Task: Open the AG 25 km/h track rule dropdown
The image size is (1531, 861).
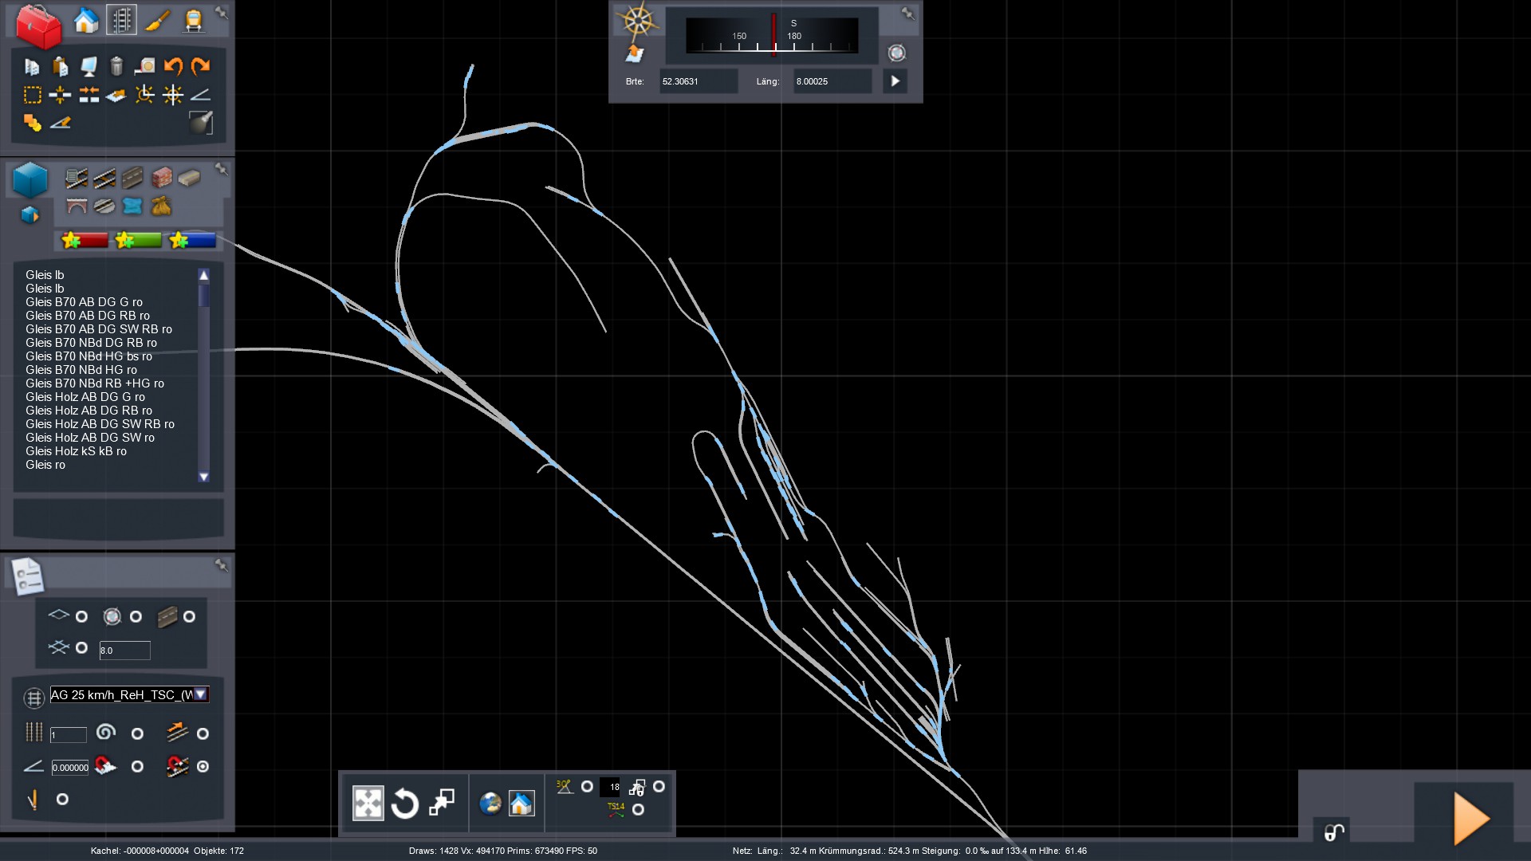Action: pos(201,694)
